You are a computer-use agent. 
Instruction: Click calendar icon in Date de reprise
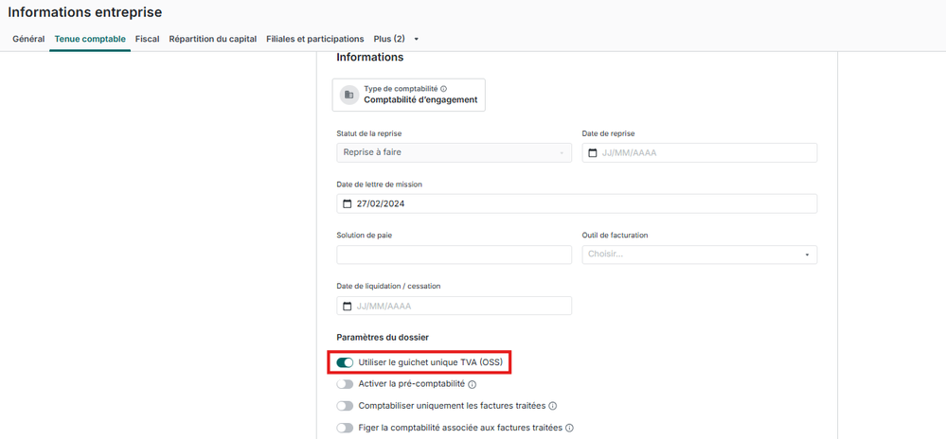[x=593, y=153]
